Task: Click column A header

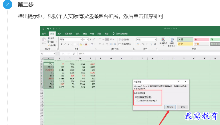Action: click(x=49, y=59)
